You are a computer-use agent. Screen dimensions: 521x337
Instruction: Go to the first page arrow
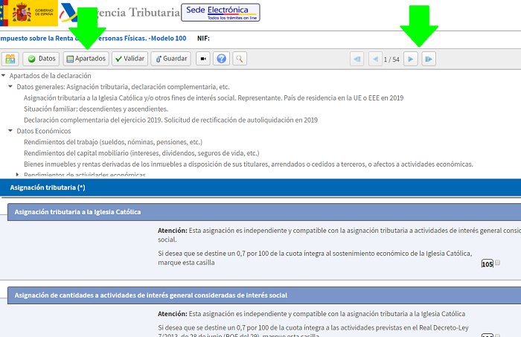pos(357,59)
